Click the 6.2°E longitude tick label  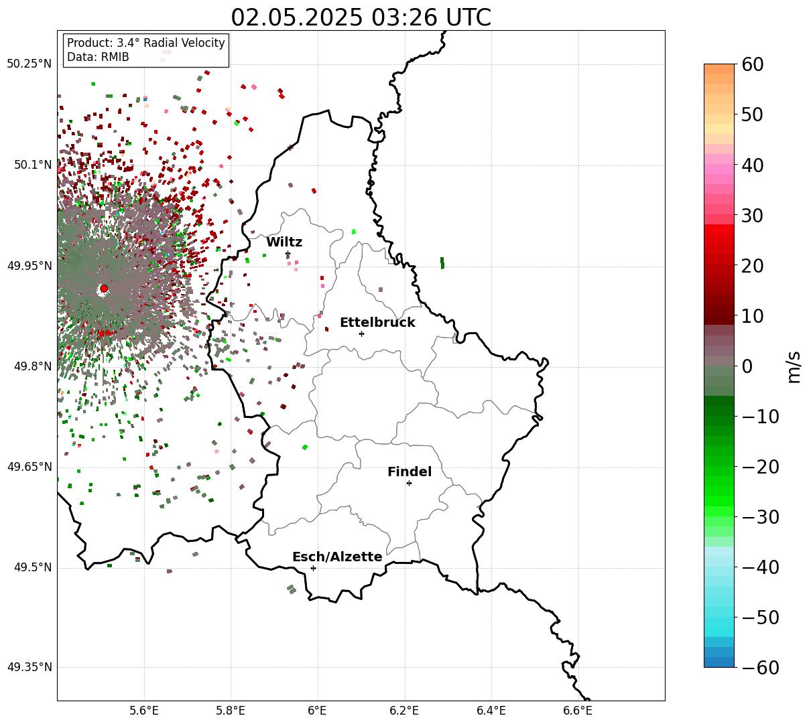click(405, 711)
